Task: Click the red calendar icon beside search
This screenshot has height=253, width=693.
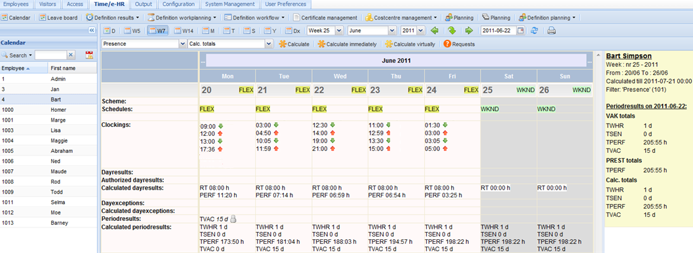Action: [x=89, y=55]
